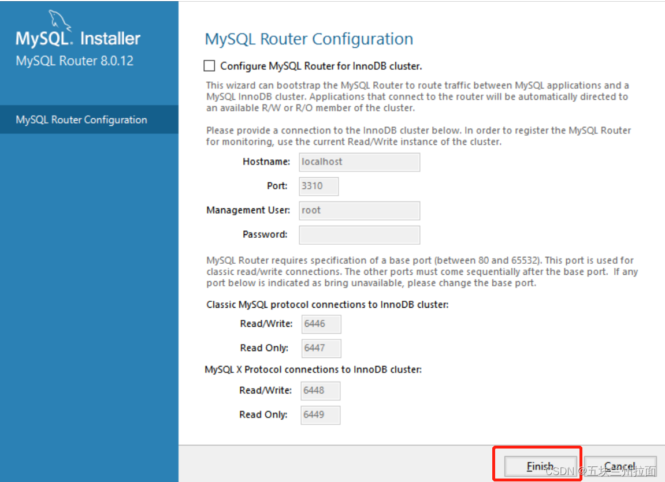Click the Management User field showing root

359,211
